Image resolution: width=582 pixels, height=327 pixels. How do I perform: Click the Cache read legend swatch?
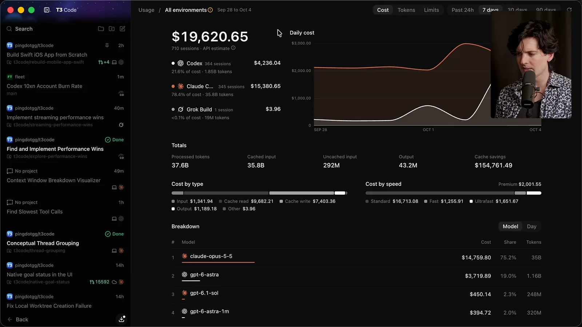click(220, 201)
